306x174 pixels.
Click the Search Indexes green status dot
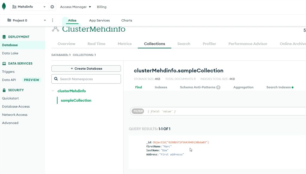click(292, 87)
